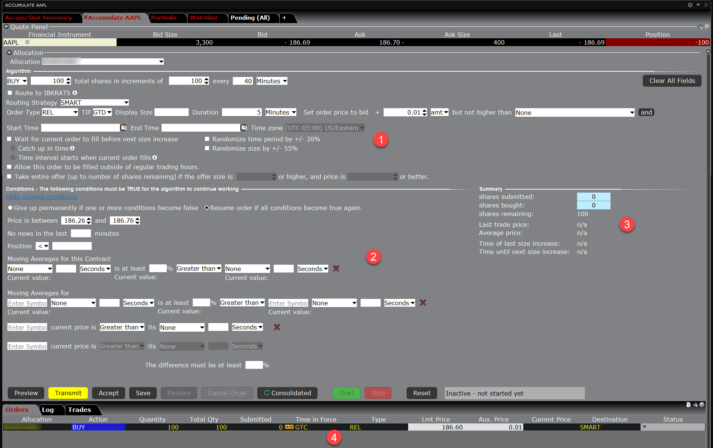The height and width of the screenshot is (448, 713).
Task: Open the Orders panel help icon
Action: 702,405
